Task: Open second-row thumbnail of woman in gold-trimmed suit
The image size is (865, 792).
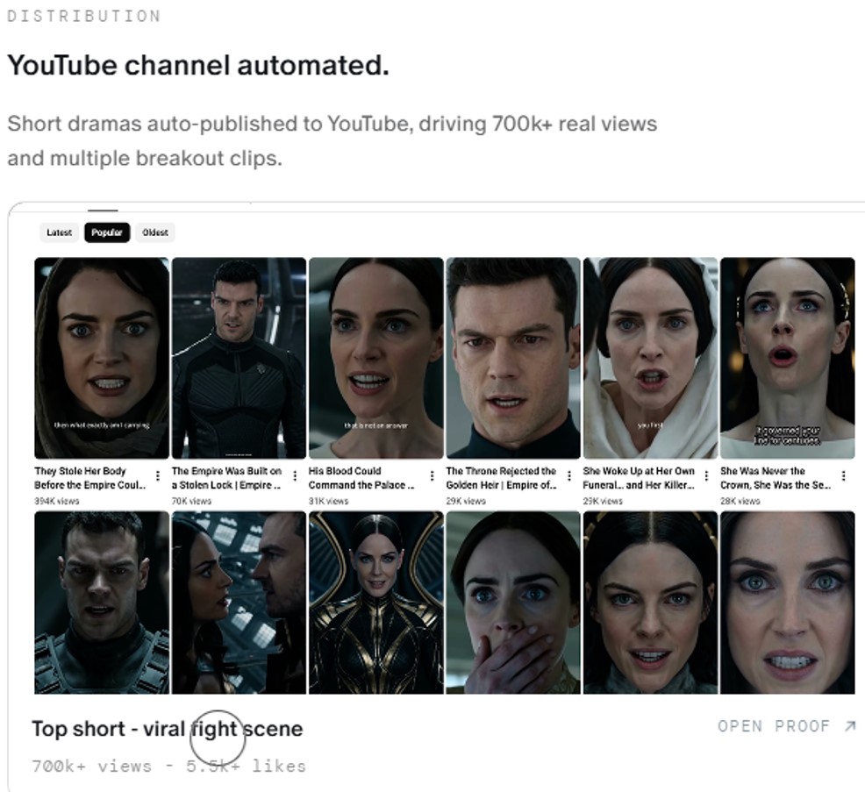Action: click(x=376, y=603)
